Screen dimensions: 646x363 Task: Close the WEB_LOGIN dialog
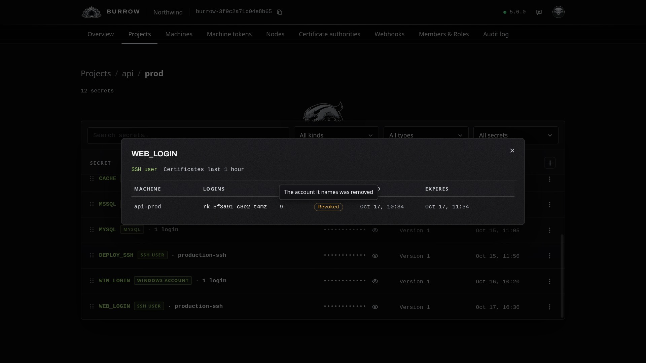(x=512, y=151)
